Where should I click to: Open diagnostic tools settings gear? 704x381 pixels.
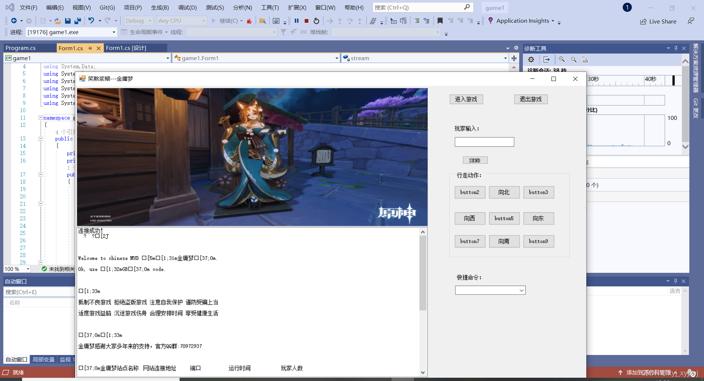[x=531, y=59]
